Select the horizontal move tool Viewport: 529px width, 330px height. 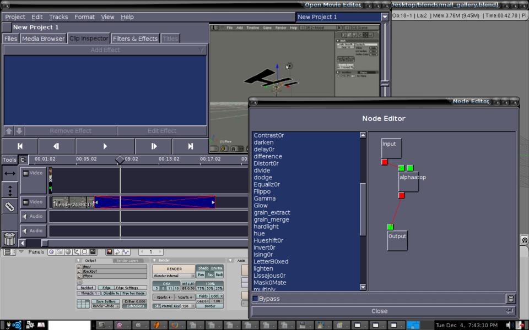pyautogui.click(x=9, y=173)
